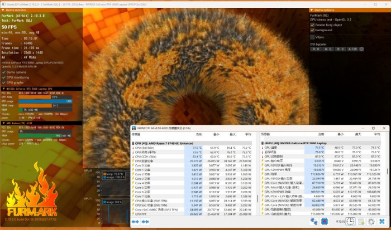This screenshot has width=391, height=230.
Task: Toggle the Demo options checkbox in Demo monitor
Action: click(x=4, y=72)
